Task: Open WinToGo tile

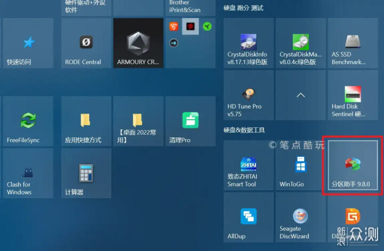Action: (x=301, y=165)
